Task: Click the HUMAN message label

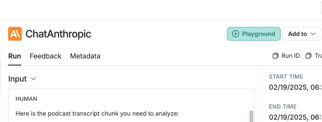Action: pyautogui.click(x=26, y=99)
